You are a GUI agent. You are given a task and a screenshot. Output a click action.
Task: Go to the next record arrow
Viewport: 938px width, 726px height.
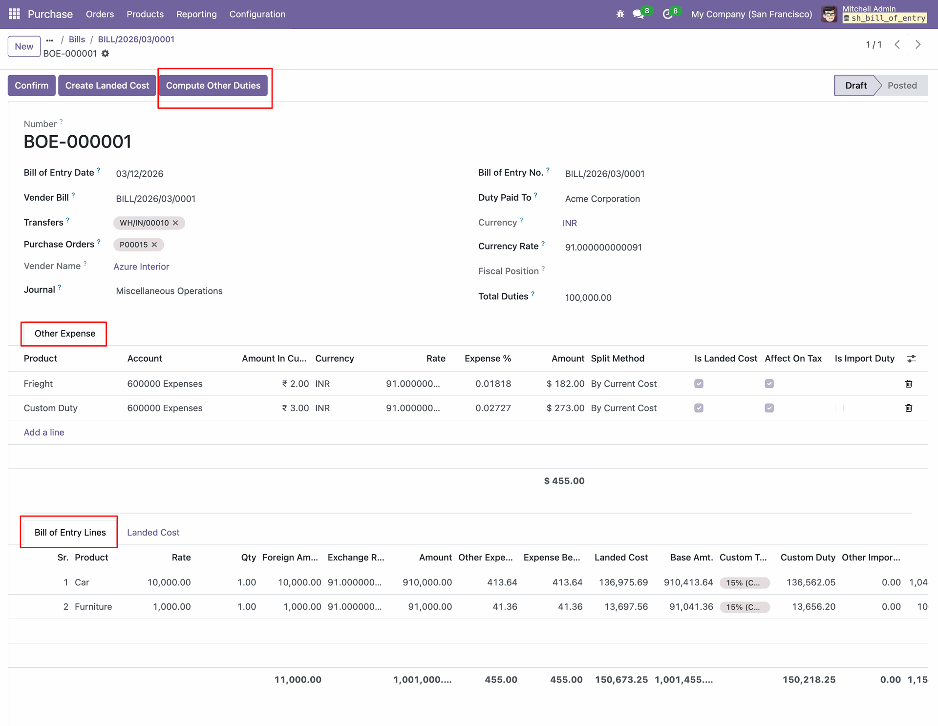(x=917, y=45)
